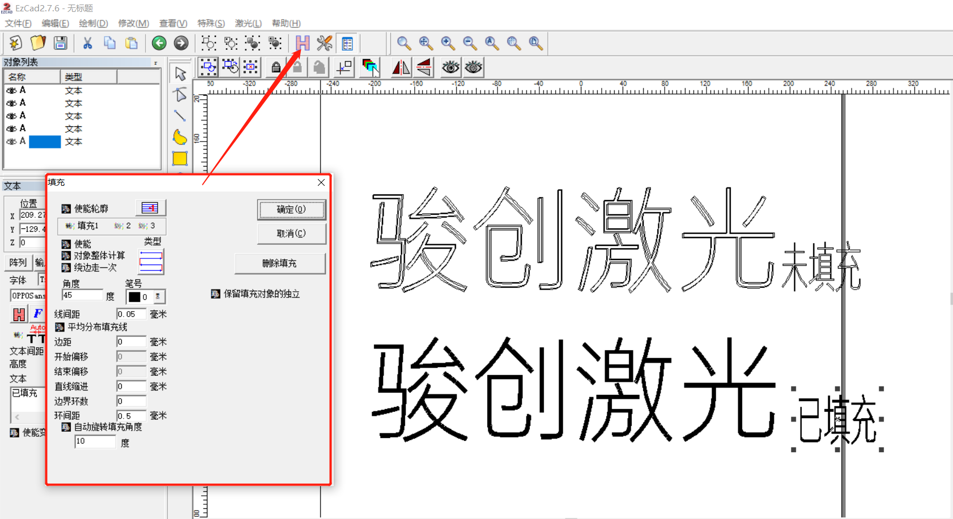This screenshot has width=953, height=519.
Task: Click the first eye icon in second toolbar
Action: pos(451,67)
